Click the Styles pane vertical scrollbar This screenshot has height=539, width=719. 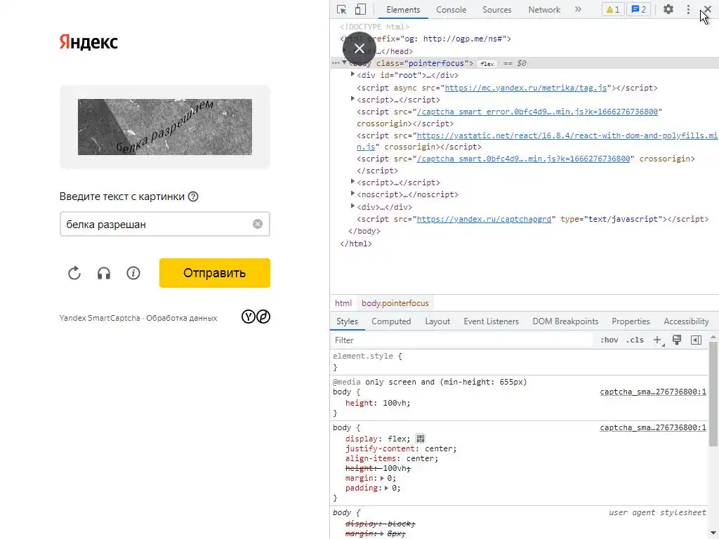coord(713,393)
